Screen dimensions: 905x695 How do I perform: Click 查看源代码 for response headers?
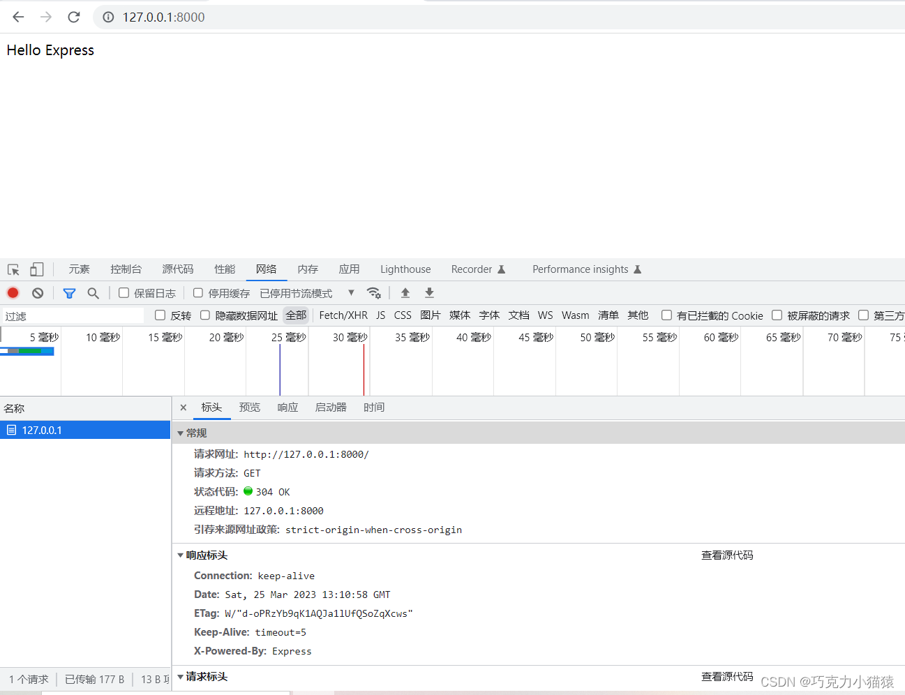pyautogui.click(x=727, y=555)
